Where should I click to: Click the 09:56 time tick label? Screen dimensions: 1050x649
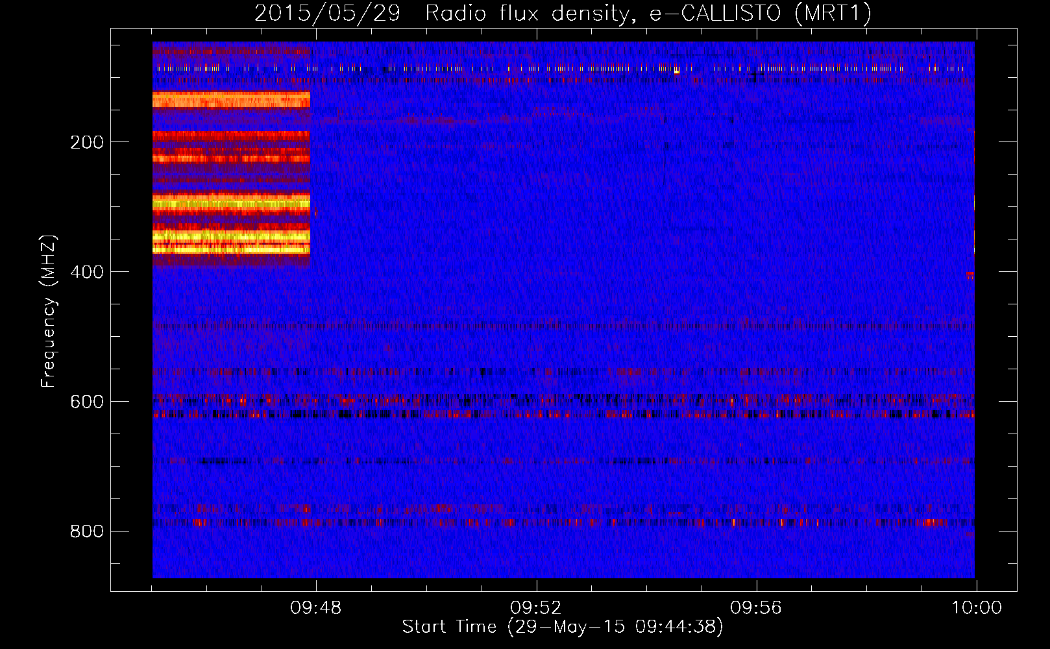click(756, 608)
